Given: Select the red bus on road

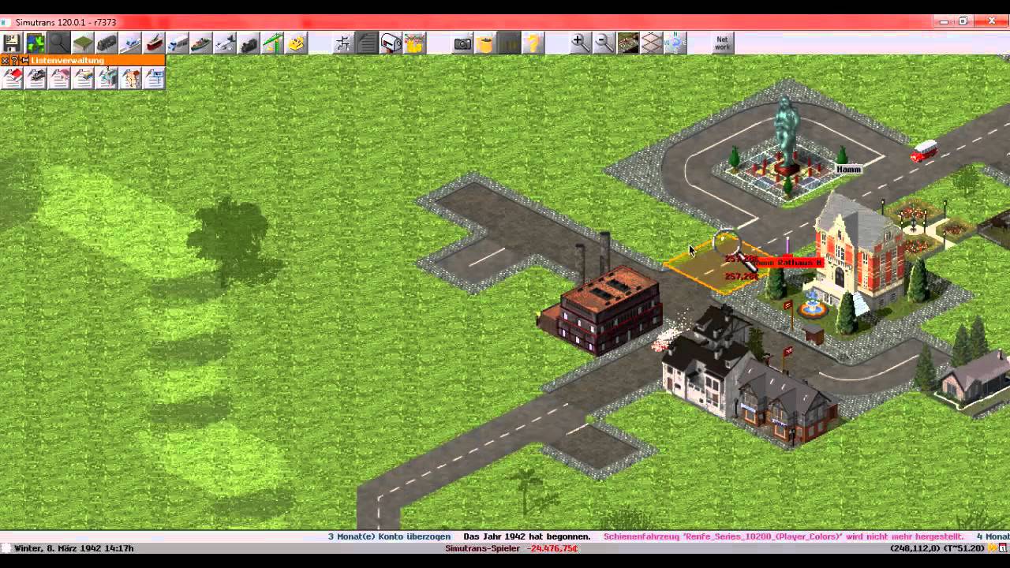Looking at the screenshot, I should (x=923, y=151).
